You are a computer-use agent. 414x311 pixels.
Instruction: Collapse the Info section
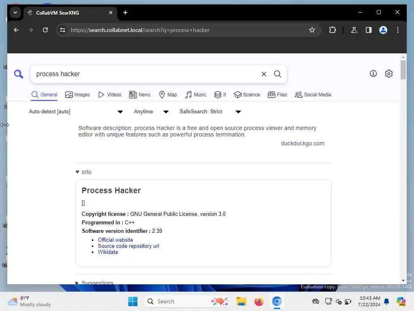pyautogui.click(x=83, y=172)
